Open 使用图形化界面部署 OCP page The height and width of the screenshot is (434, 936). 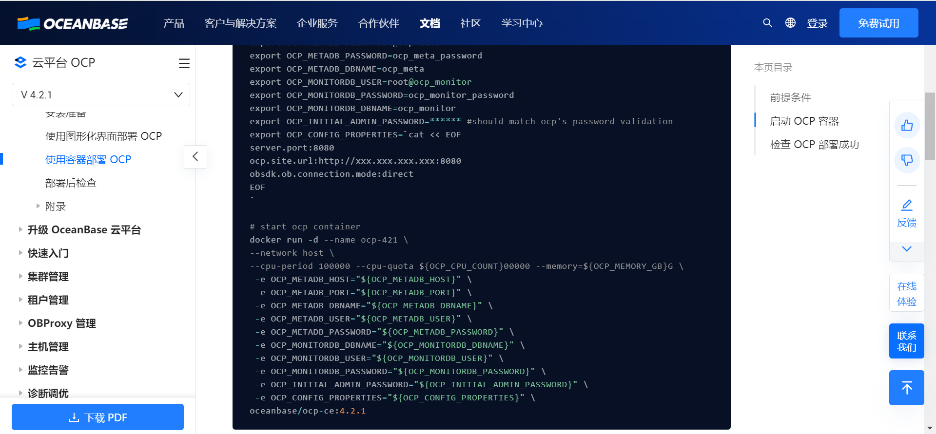click(x=103, y=136)
